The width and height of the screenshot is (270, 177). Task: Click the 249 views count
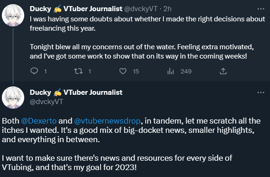click(x=186, y=72)
